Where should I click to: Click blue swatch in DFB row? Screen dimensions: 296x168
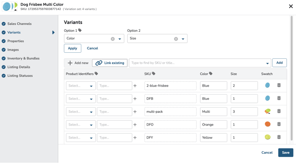(267, 98)
